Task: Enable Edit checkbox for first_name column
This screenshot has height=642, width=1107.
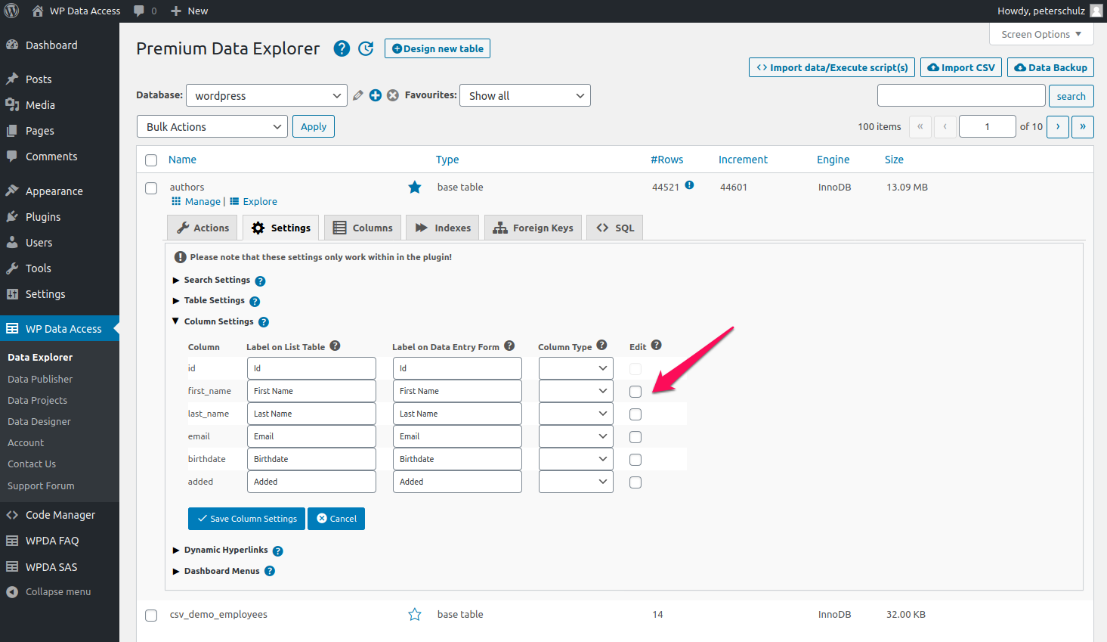Action: (x=635, y=392)
